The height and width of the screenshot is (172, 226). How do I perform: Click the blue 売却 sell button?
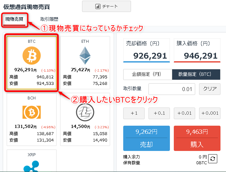pyautogui.click(x=147, y=138)
